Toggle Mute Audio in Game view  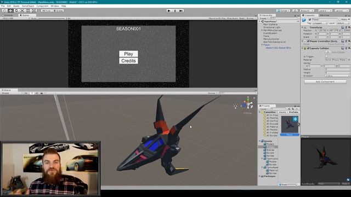[233, 18]
